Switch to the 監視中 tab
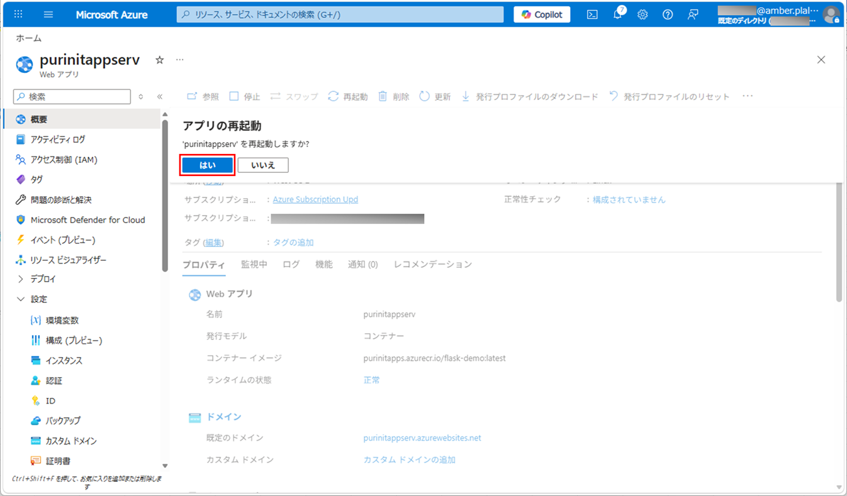Screen dimensions: 847x496 [254, 264]
